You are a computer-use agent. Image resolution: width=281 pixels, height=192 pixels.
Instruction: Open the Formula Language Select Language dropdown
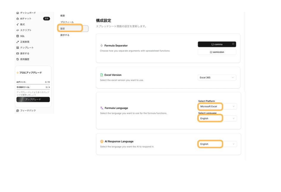click(x=217, y=119)
